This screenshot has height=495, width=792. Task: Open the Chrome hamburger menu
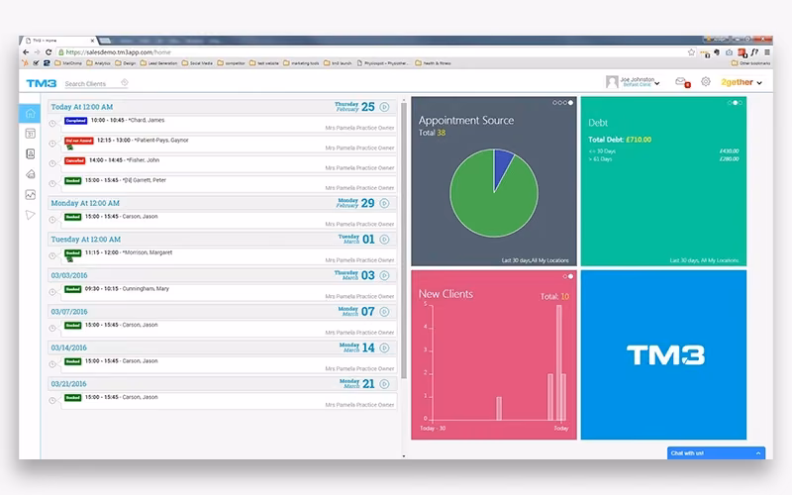(x=766, y=52)
